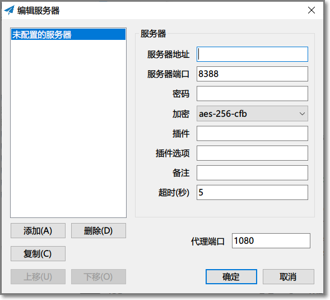Image resolution: width=330 pixels, height=300 pixels.
Task: Click the Shadowsocks paper plane icon
Action: (x=9, y=10)
